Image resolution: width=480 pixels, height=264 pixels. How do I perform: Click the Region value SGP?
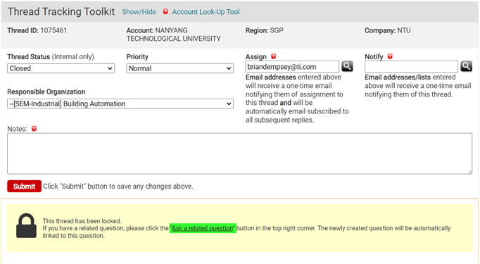[277, 30]
